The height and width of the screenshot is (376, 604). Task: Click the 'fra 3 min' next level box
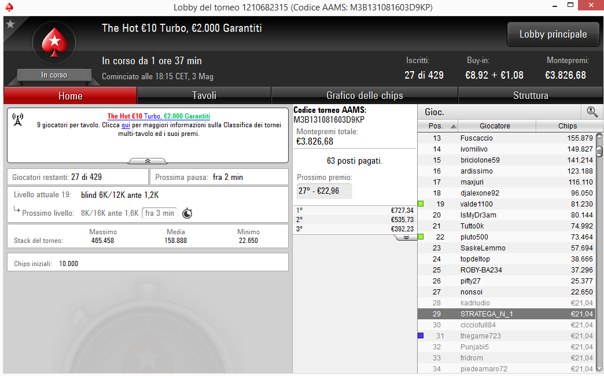[x=160, y=213]
